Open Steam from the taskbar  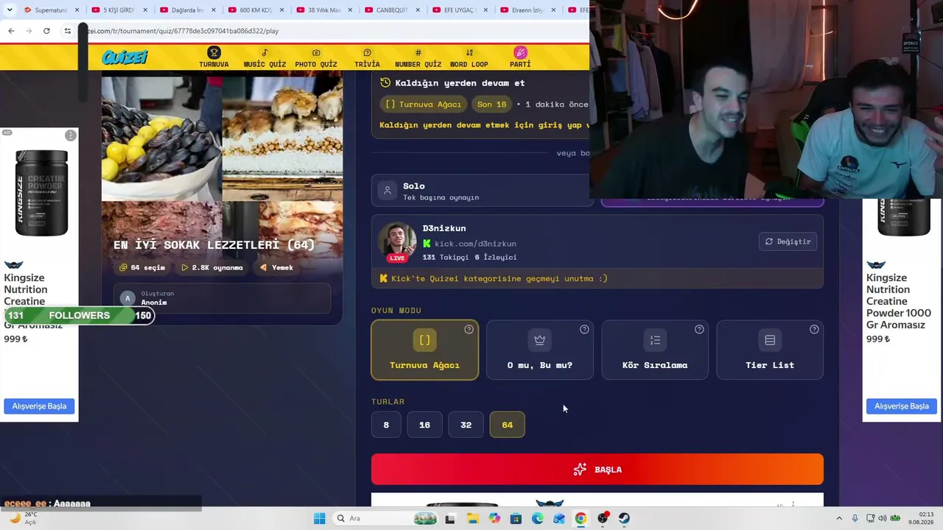tap(624, 518)
